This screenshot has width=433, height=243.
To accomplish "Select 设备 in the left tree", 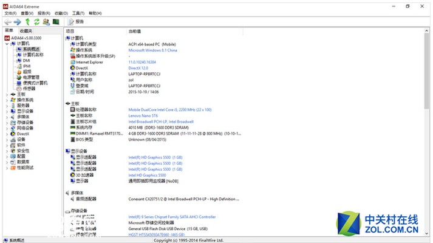I will point(21,140).
